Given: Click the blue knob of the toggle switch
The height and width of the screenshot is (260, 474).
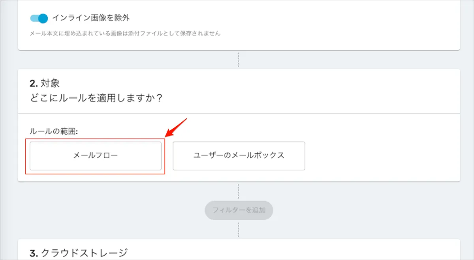Looking at the screenshot, I should (x=43, y=18).
